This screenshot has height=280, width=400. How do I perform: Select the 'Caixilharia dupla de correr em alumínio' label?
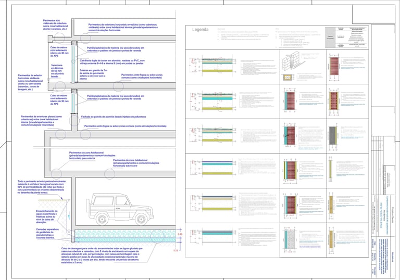coord(113,62)
